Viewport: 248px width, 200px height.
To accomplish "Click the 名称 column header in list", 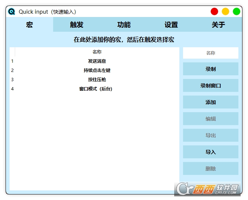I will coord(97,52).
